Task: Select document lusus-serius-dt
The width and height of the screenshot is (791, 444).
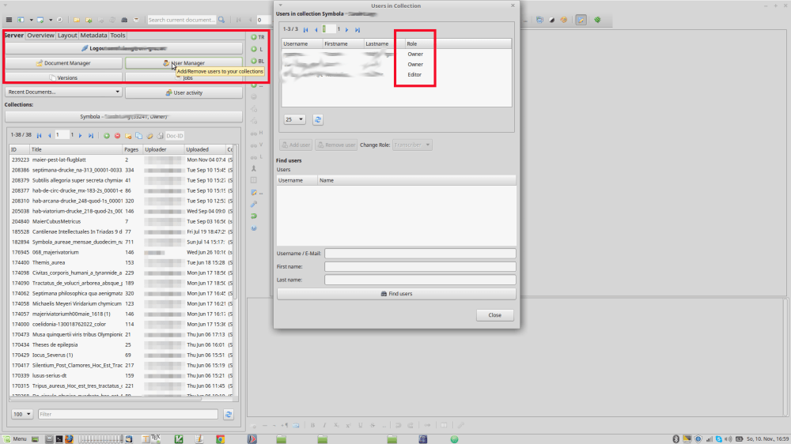Action: [x=121, y=375]
